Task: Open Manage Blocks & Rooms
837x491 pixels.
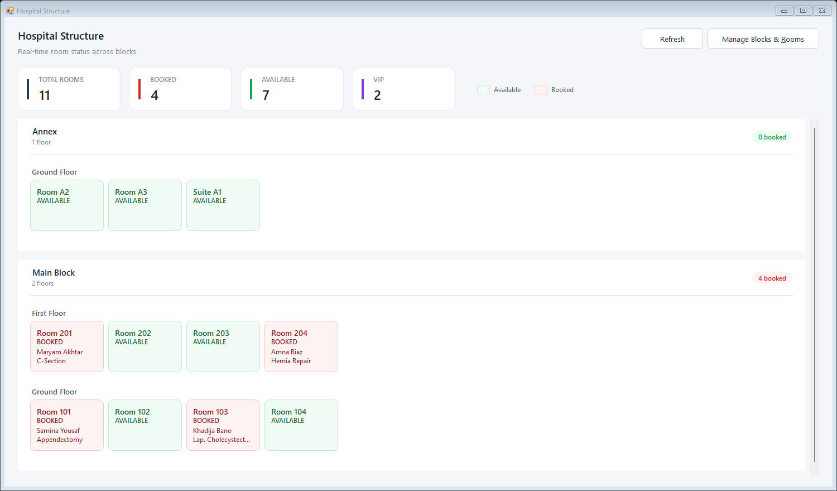Action: pos(763,39)
